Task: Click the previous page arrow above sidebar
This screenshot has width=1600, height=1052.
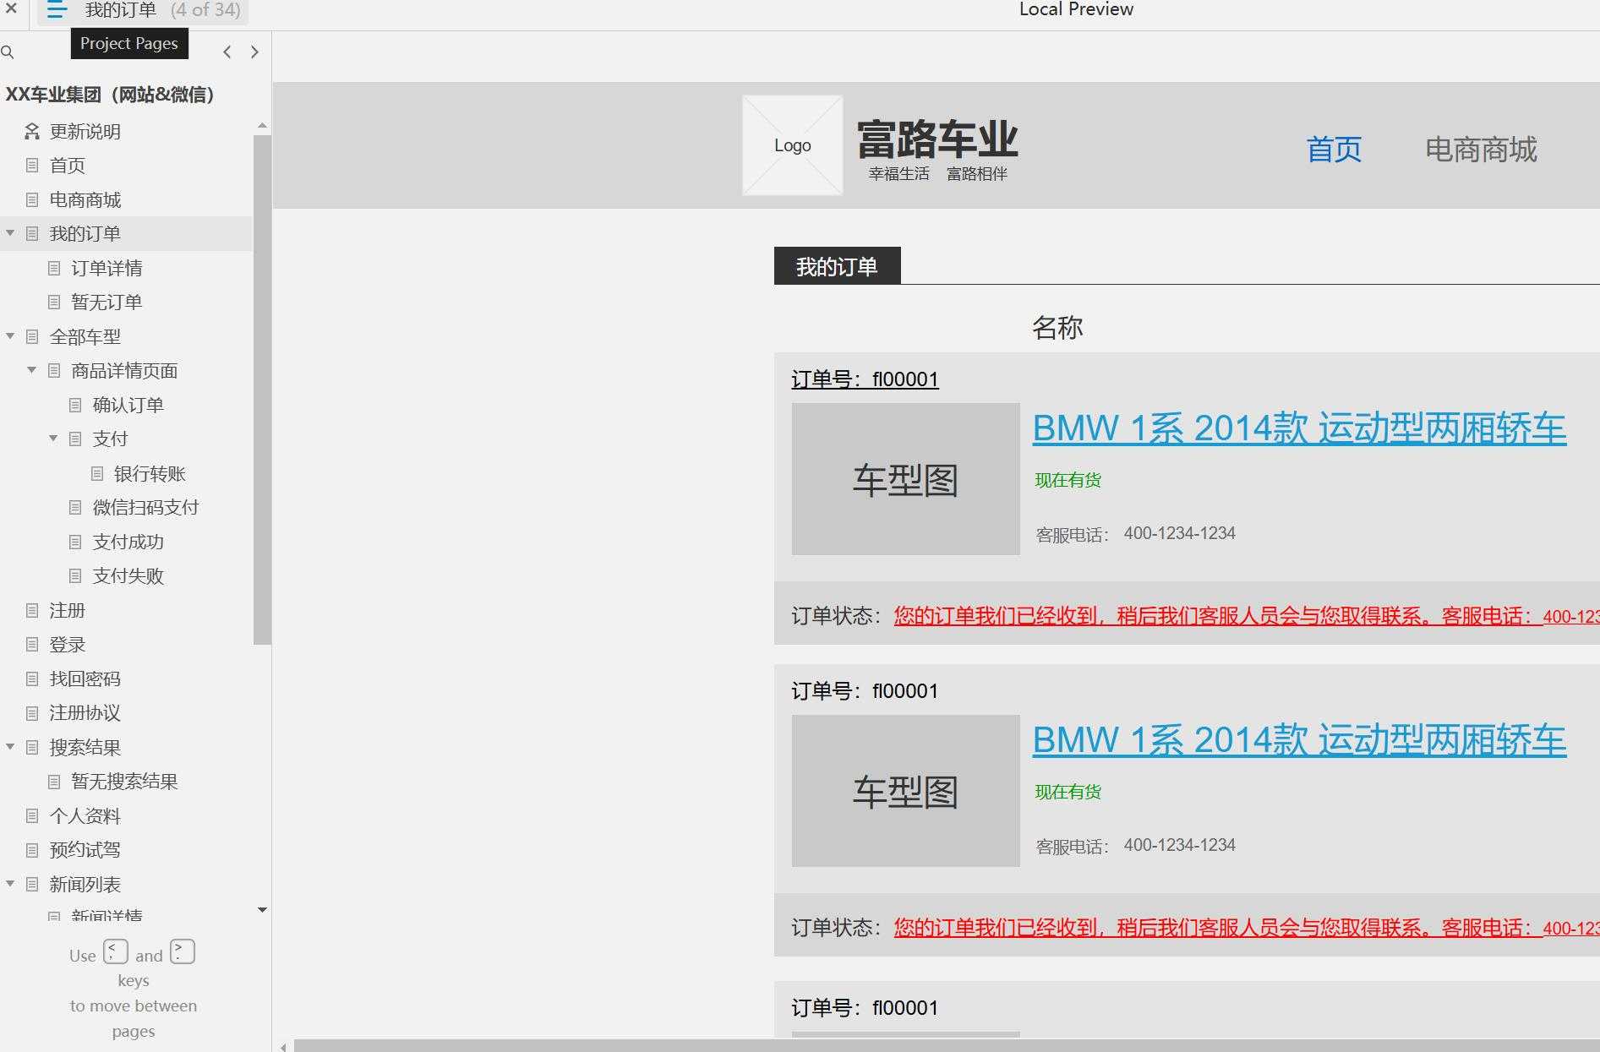Action: pyautogui.click(x=227, y=52)
